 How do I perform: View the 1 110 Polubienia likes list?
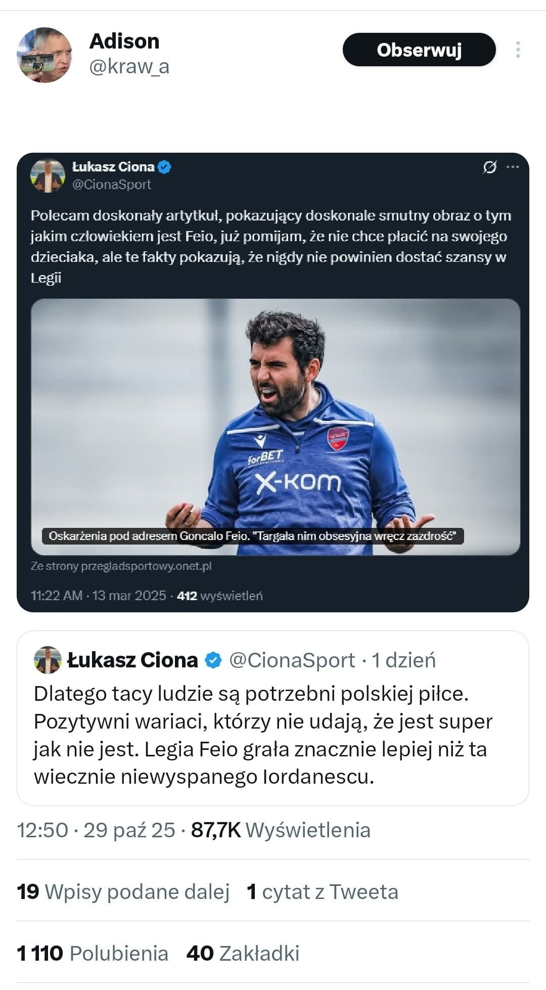[x=93, y=953]
